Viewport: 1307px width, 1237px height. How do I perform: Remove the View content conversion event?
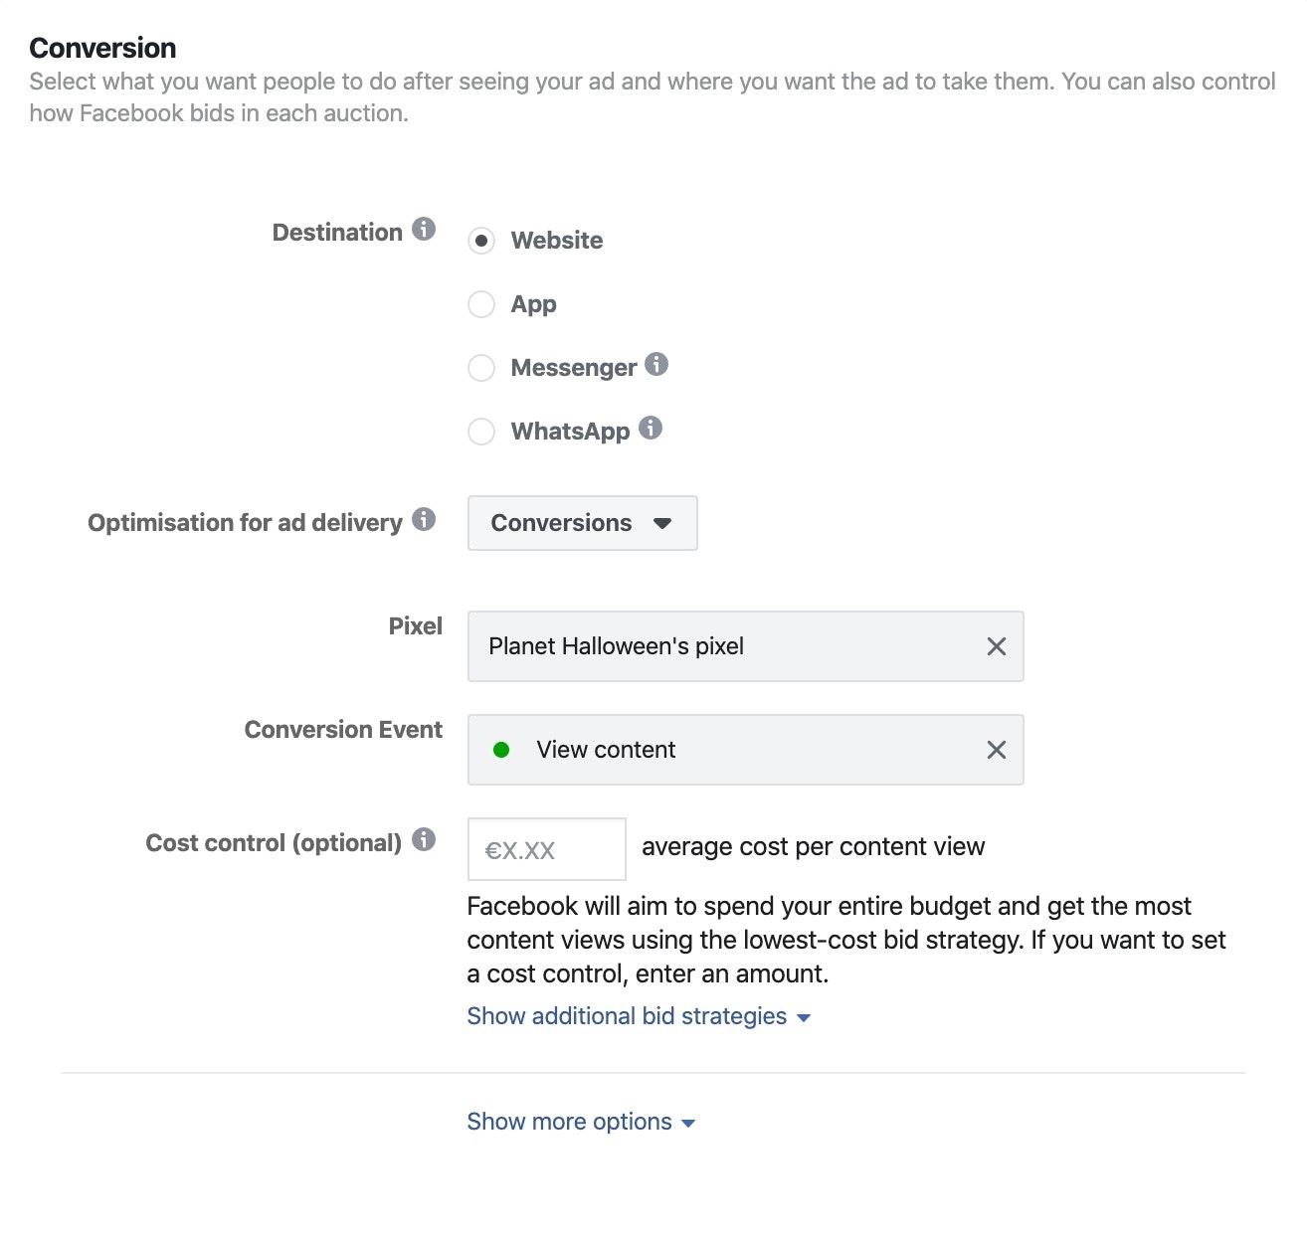coord(996,750)
